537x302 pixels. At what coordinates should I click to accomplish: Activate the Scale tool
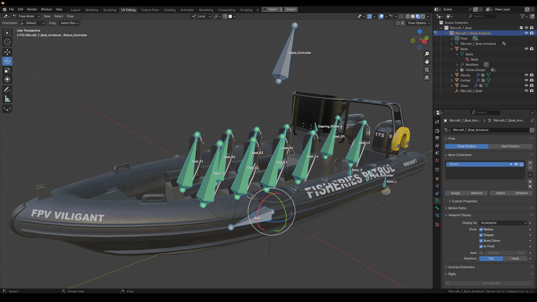pyautogui.click(x=7, y=70)
